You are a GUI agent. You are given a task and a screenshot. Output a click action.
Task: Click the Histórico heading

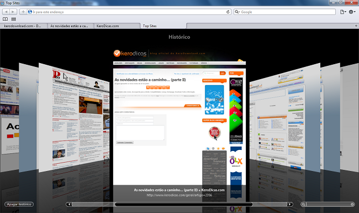click(x=179, y=37)
